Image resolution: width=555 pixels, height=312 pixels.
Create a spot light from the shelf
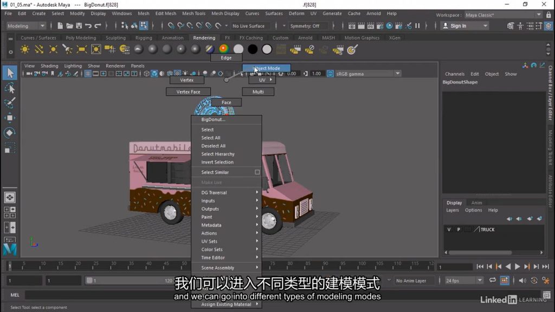[67, 49]
